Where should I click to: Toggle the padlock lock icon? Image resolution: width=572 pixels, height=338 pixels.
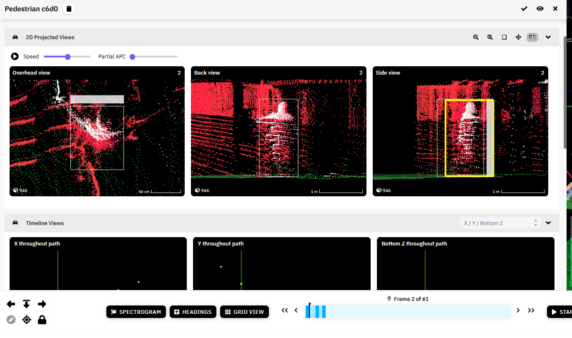[x=42, y=320]
